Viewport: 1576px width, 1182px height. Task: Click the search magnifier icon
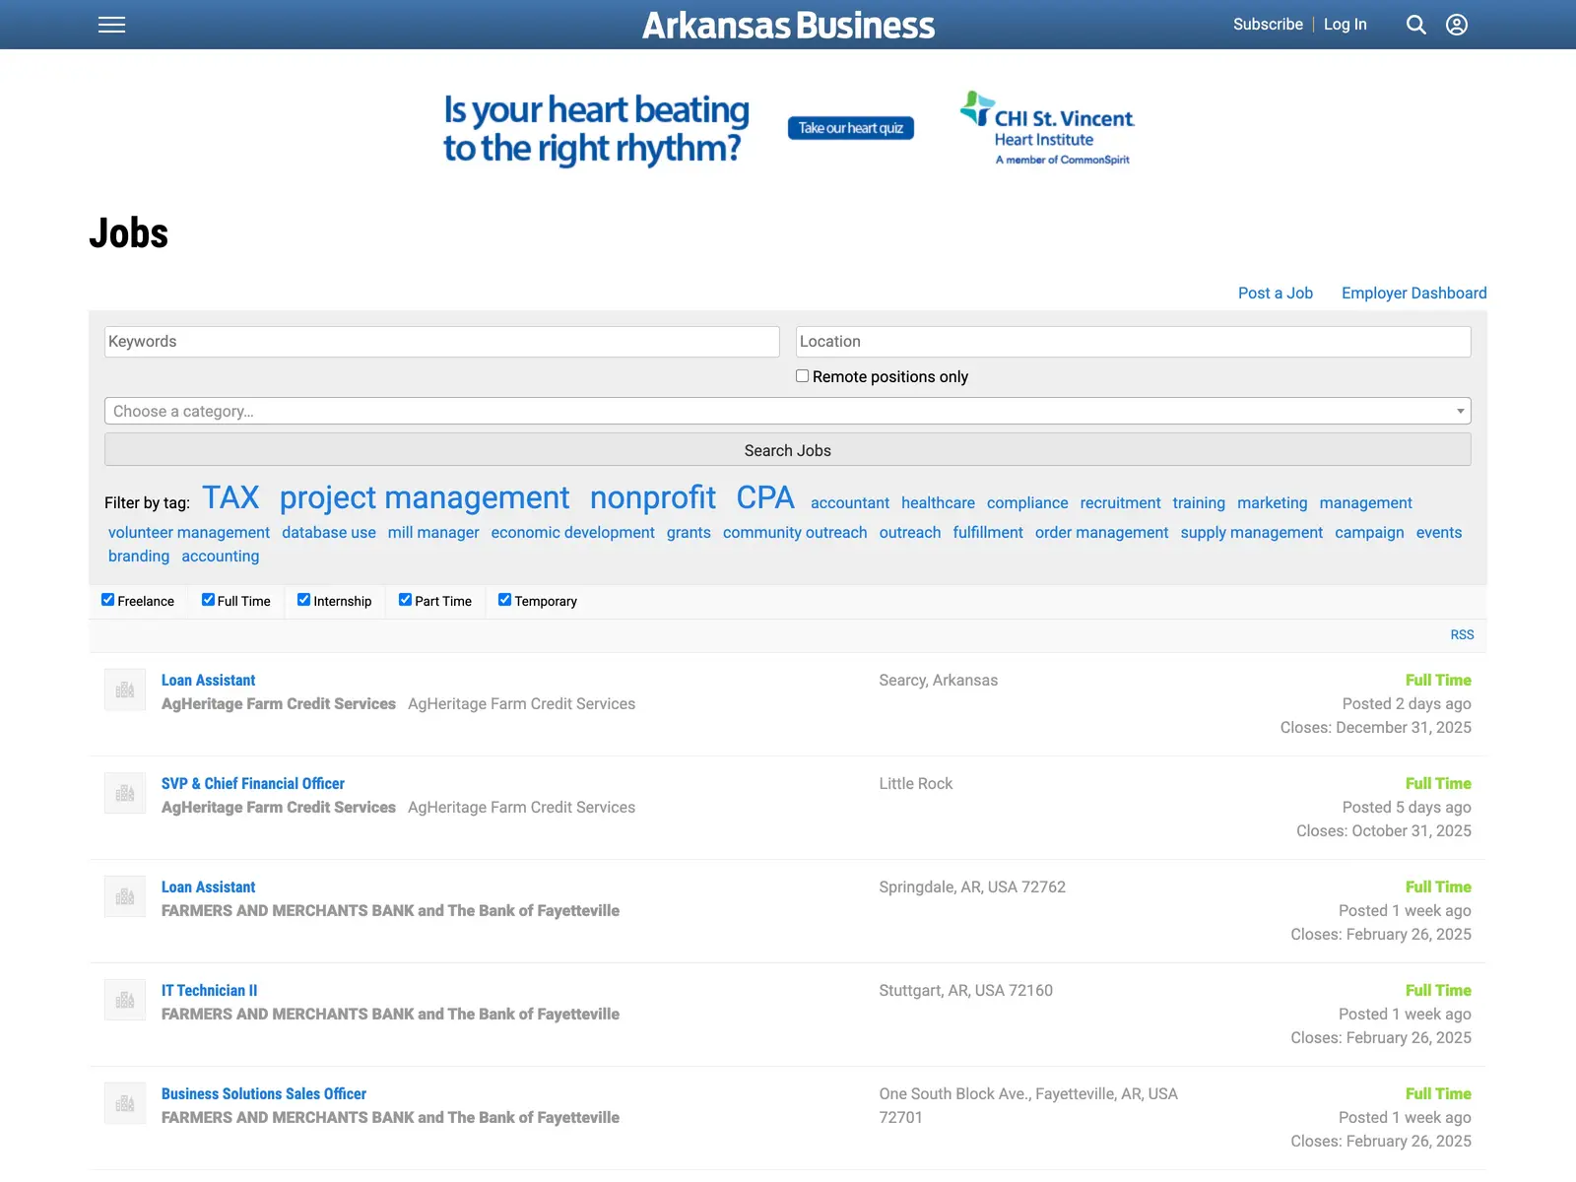1415,25
